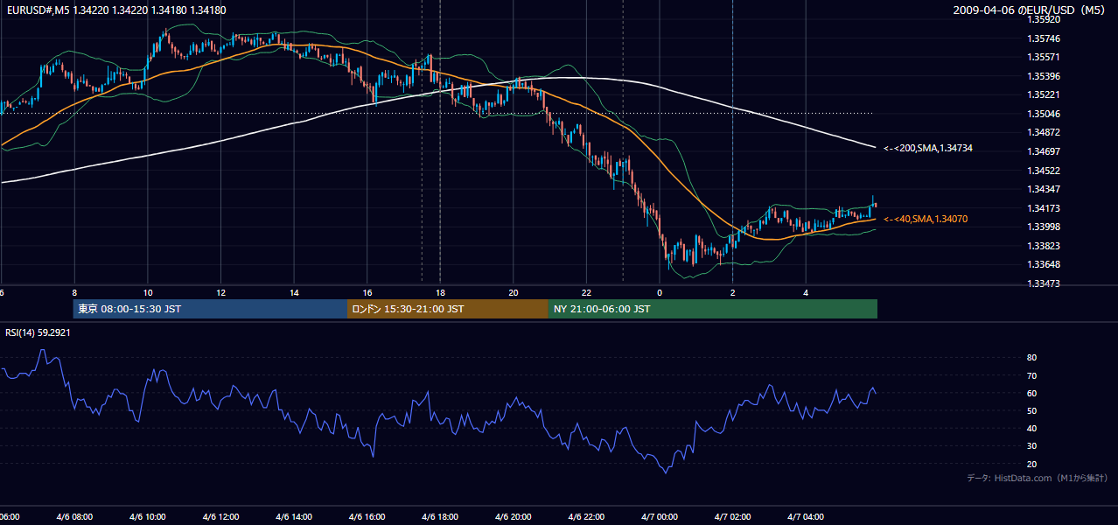Click price axis label 1.34697
The height and width of the screenshot is (525, 1118).
coord(1043,151)
